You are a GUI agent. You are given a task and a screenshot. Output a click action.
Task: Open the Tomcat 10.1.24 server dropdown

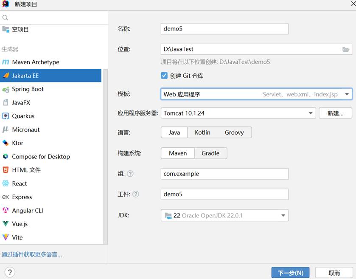pyautogui.click(x=311, y=113)
